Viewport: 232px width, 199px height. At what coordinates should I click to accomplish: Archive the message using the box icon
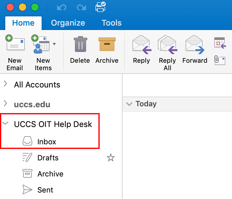107,44
